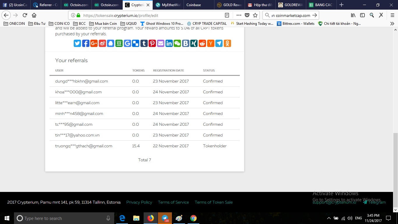Switch to the MyEtherWallet tab

coord(168,5)
